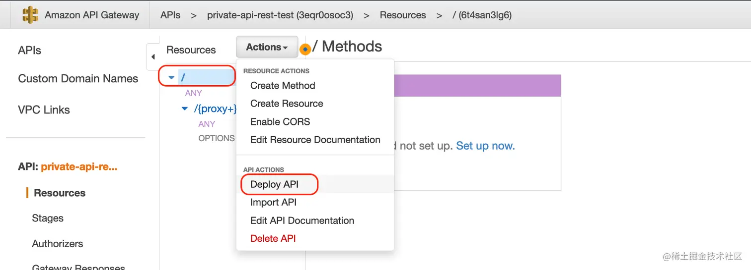Collapse the root / resource triangle
This screenshot has width=751, height=270.
(x=171, y=77)
